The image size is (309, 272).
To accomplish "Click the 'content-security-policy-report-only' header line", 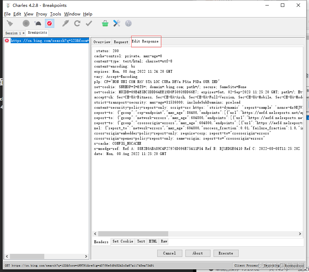I will click(x=198, y=107).
